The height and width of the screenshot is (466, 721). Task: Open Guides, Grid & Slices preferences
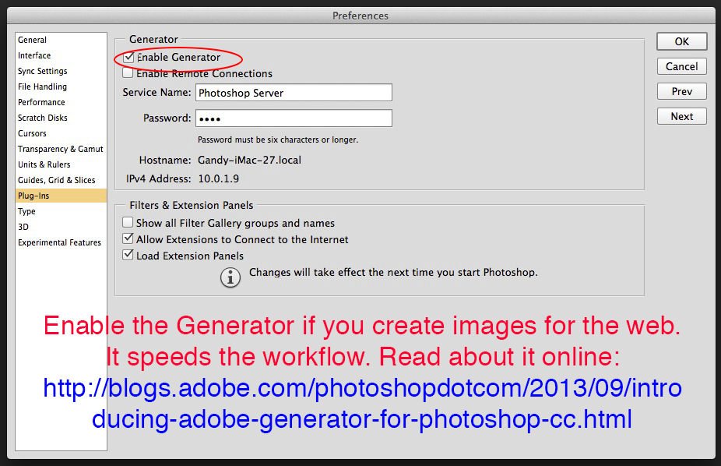coord(61,180)
